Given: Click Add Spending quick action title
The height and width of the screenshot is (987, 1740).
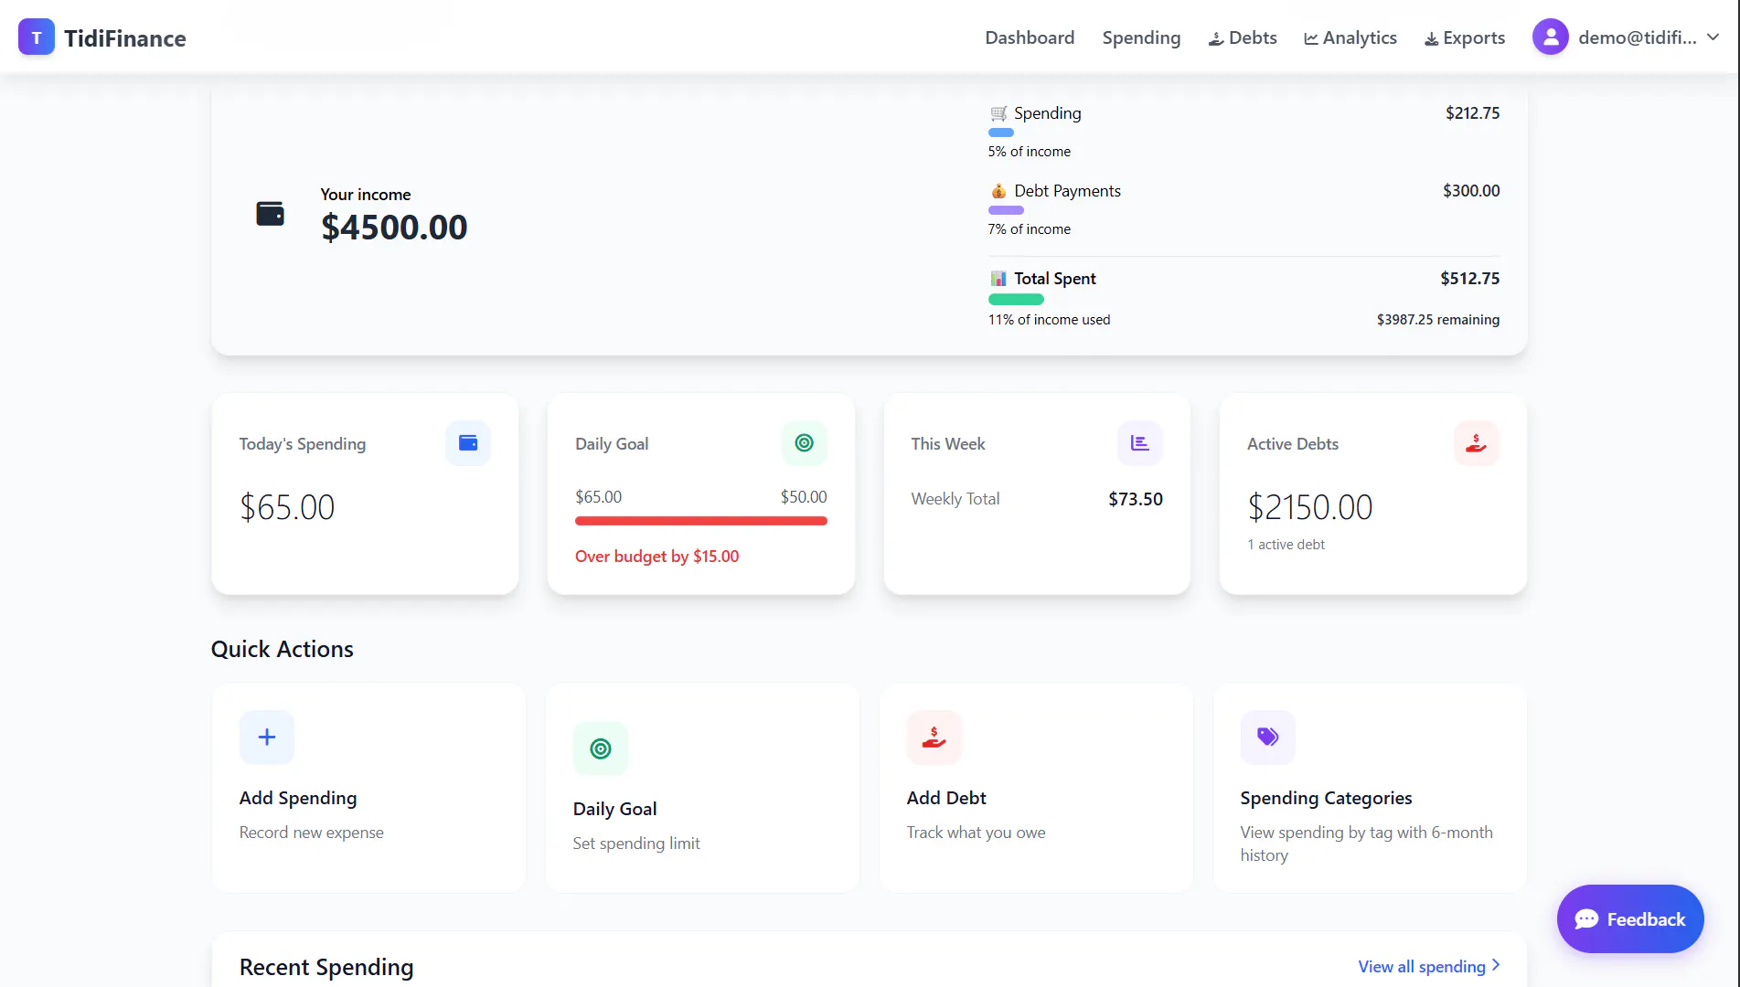Looking at the screenshot, I should 298,798.
